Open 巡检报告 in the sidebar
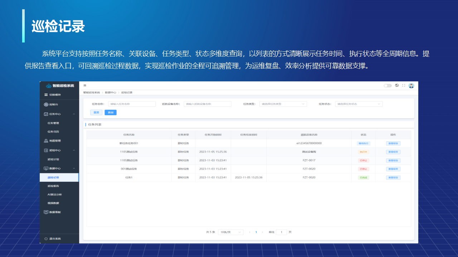 coord(53,186)
